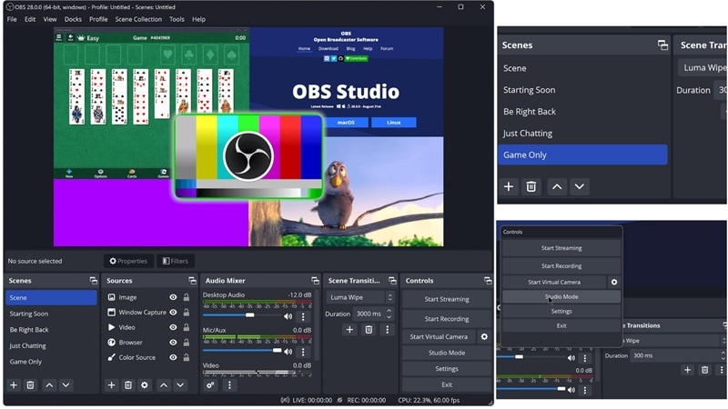Open the Scene Collection menu
The height and width of the screenshot is (409, 728).
(138, 19)
